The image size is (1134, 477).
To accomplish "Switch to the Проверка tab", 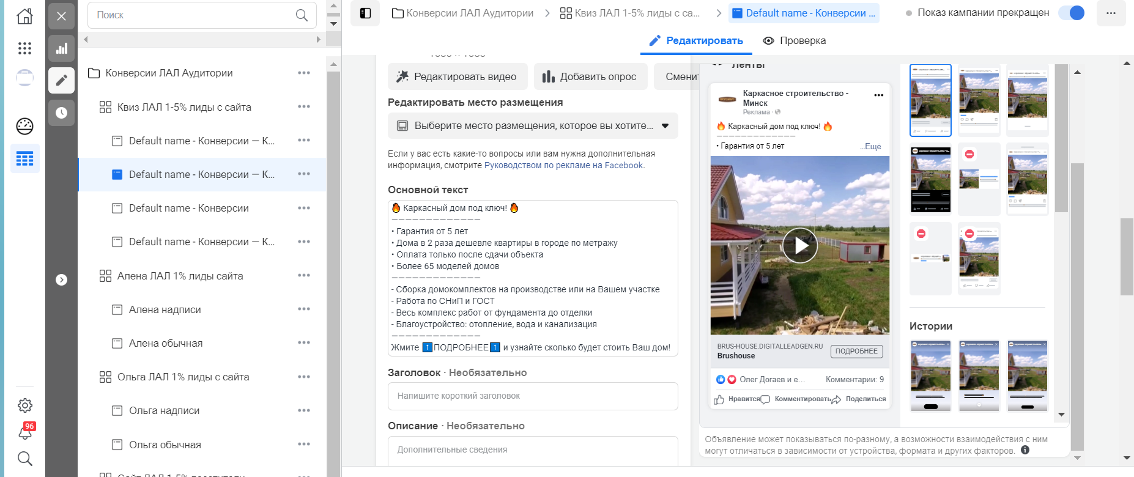I will click(x=795, y=40).
